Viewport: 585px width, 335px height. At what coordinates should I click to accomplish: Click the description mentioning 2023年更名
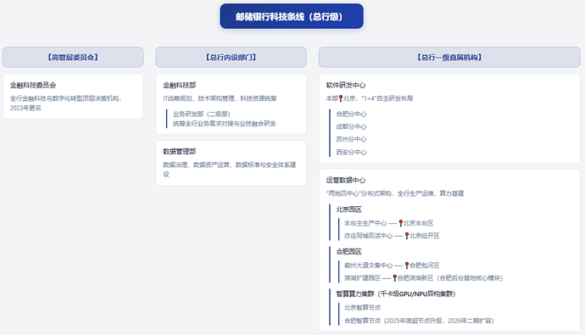click(65, 103)
